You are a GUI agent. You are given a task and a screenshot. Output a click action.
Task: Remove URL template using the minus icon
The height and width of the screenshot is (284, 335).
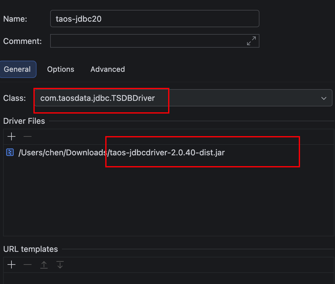28,265
